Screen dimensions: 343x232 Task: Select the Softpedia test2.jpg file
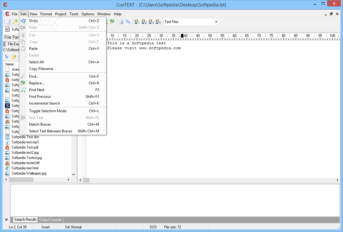[x=25, y=153]
